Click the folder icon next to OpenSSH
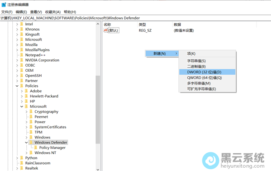This screenshot has height=171, width=271. coord(21,76)
